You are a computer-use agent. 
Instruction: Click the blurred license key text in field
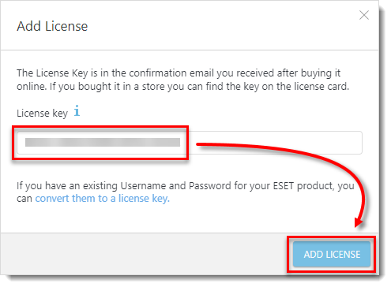pos(103,142)
